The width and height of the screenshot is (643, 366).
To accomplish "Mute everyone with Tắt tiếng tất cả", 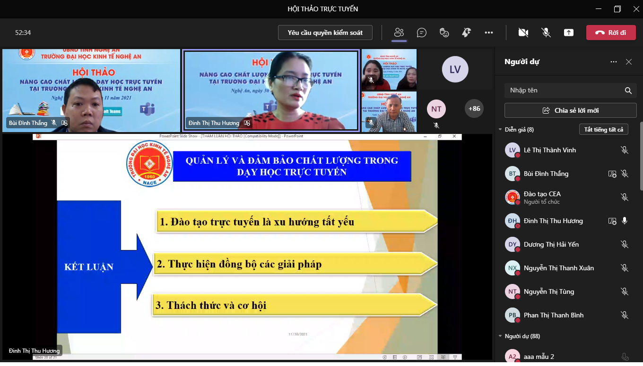I will [604, 130].
